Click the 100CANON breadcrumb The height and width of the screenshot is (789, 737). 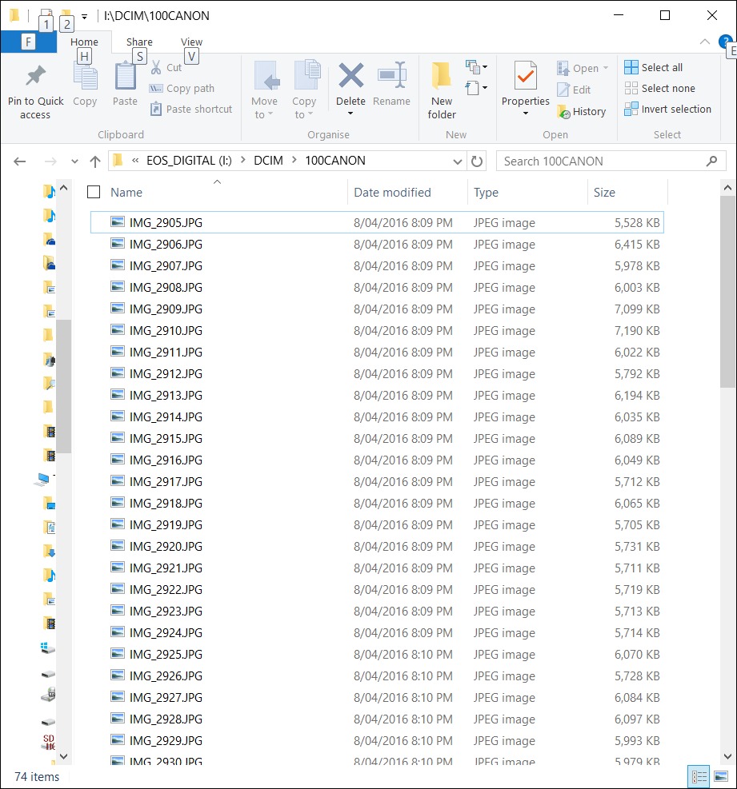tap(335, 161)
